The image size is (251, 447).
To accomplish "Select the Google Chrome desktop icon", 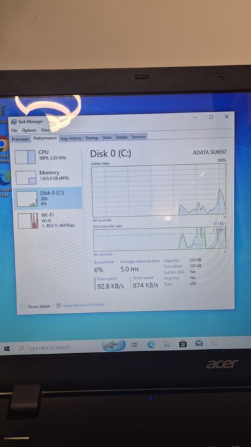I will click(4, 148).
